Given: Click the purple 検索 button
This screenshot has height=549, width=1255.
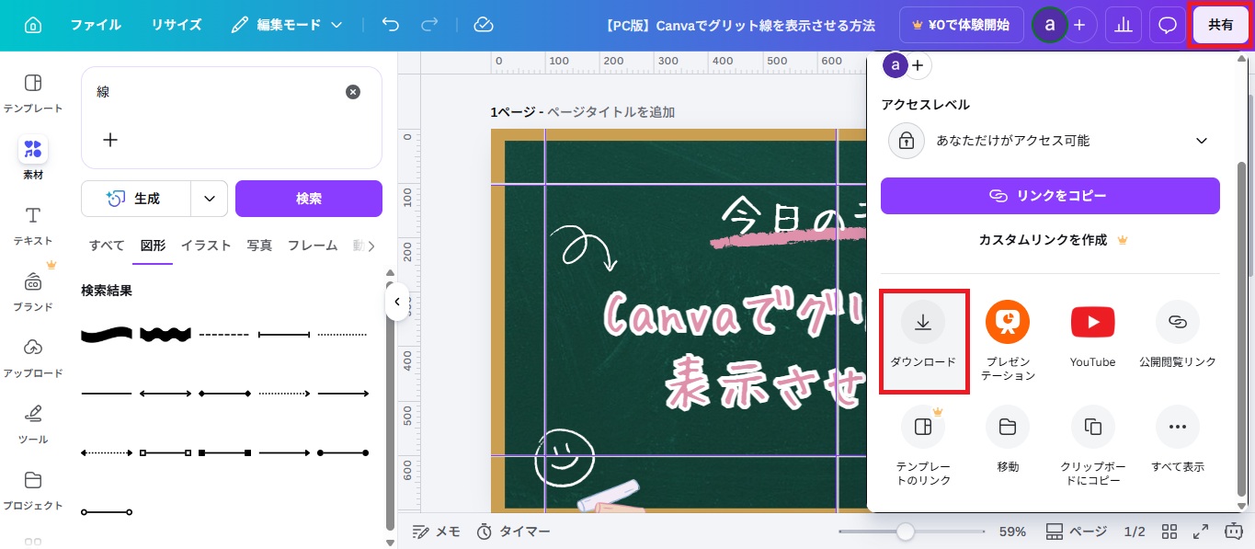Looking at the screenshot, I should pyautogui.click(x=309, y=198).
